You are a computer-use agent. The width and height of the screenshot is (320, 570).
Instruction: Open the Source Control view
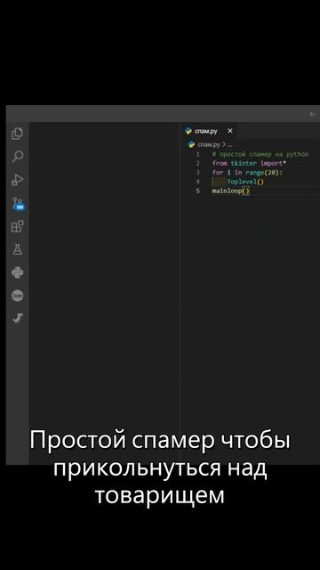[18, 203]
